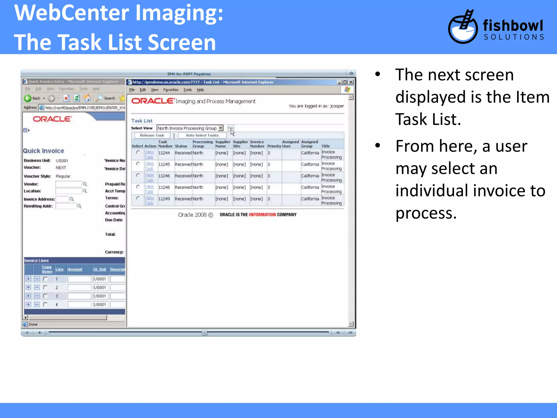Image resolution: width=557 pixels, height=418 pixels.
Task: Add row after invoice line 4
Action: 28,305
